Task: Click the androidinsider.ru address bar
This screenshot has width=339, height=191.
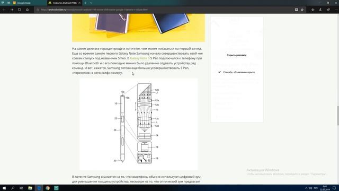Action: pos(164,10)
